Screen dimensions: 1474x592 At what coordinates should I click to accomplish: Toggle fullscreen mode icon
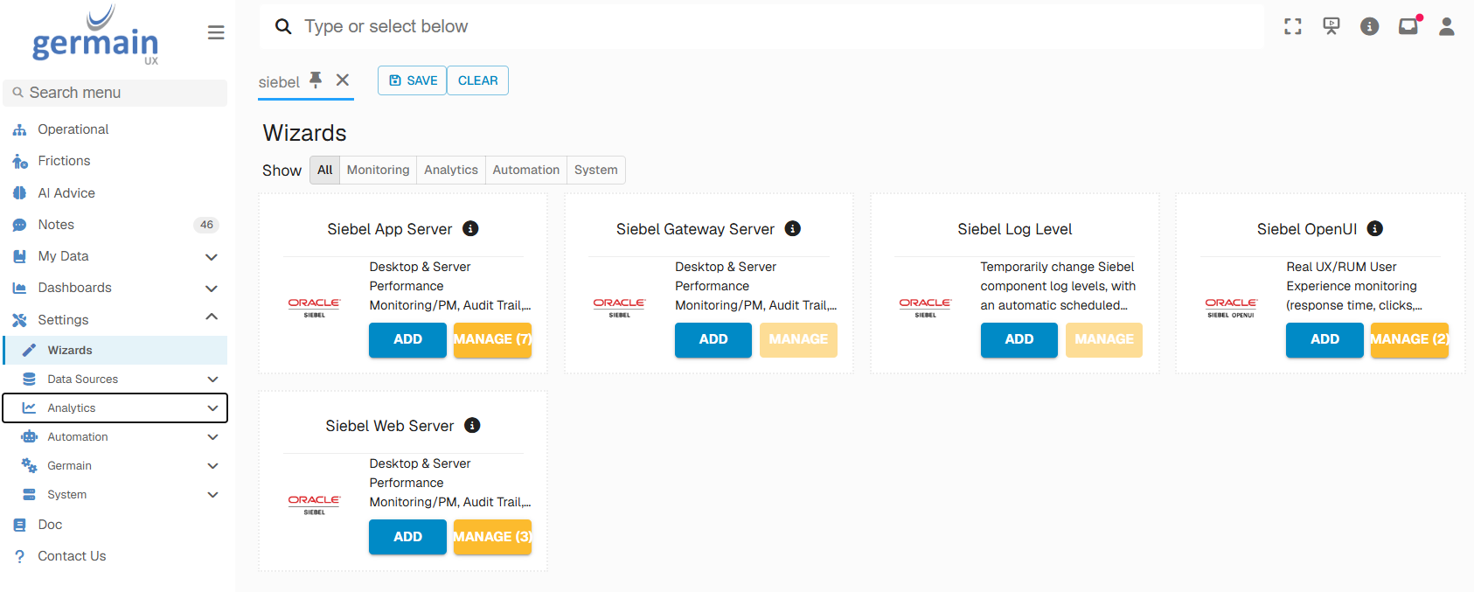coord(1293,26)
